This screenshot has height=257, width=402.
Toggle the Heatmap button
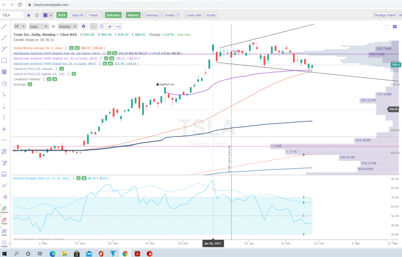click(x=152, y=16)
